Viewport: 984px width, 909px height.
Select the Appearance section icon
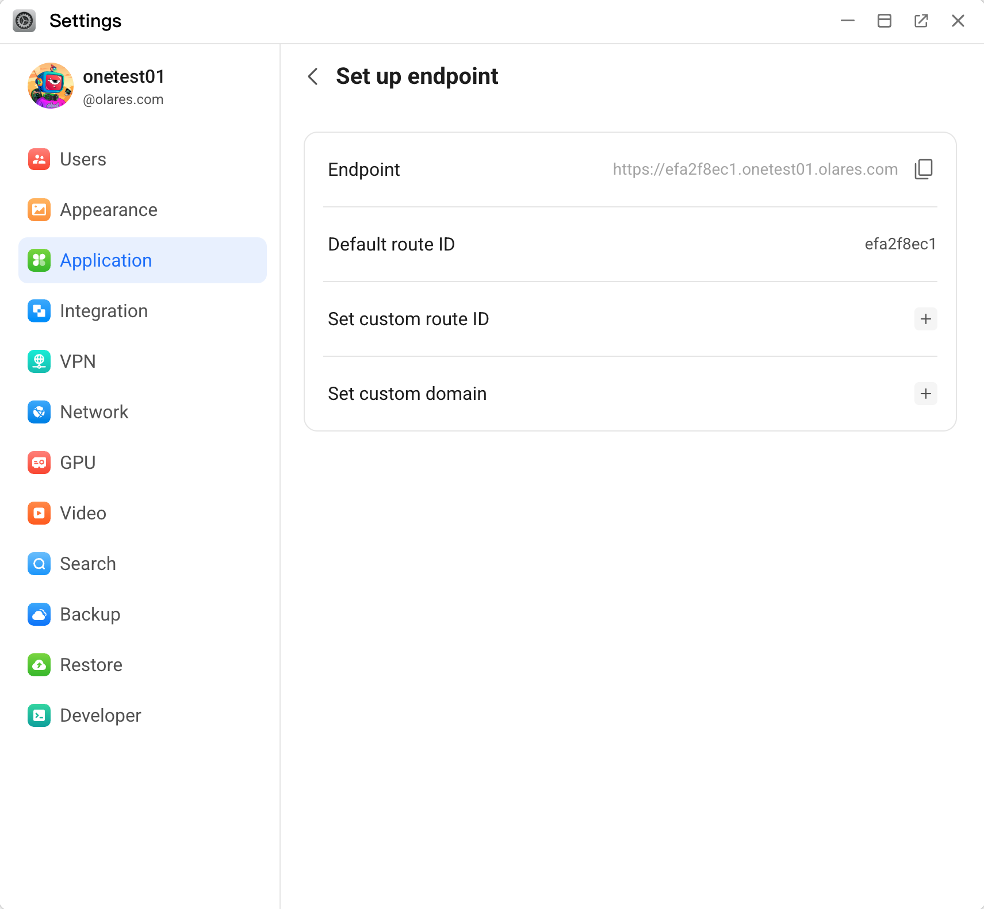[38, 210]
